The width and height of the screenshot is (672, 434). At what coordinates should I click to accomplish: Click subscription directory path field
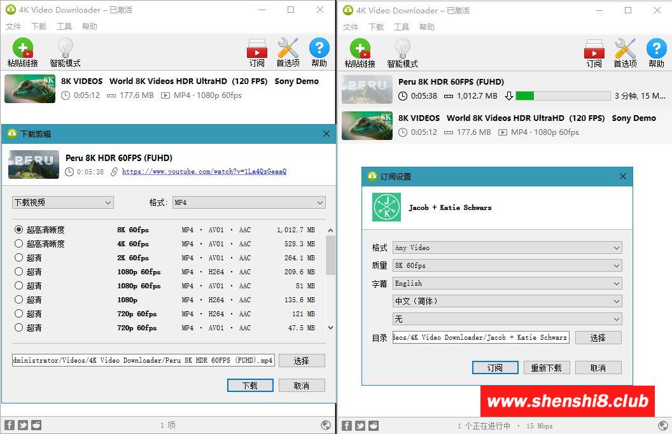481,338
